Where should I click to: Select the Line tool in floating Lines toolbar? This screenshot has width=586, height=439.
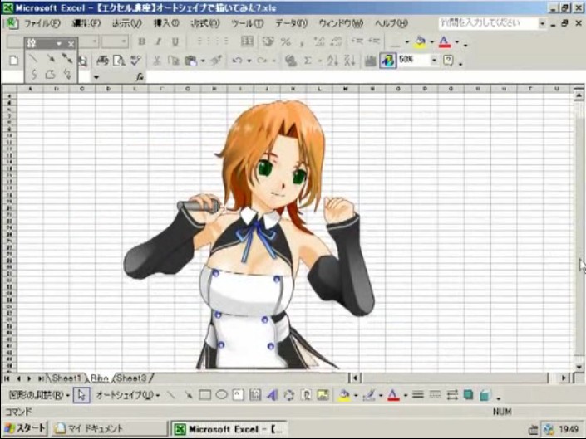pos(33,58)
